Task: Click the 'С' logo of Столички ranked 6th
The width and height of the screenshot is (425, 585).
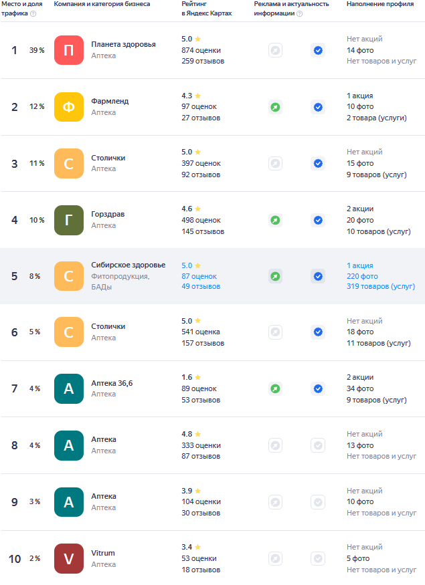Action: pyautogui.click(x=69, y=332)
